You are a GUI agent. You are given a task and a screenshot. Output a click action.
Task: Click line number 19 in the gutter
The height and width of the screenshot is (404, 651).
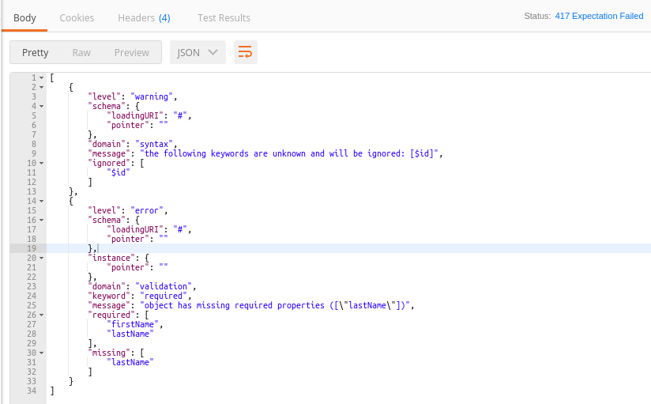(32, 248)
